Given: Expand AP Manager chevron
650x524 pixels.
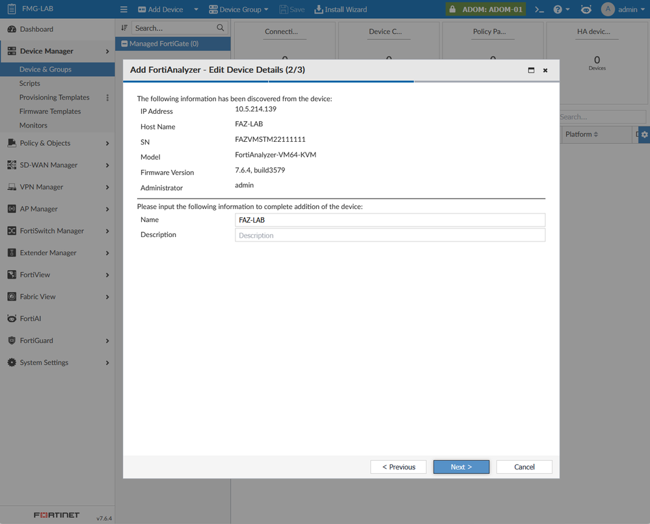Looking at the screenshot, I should click(x=107, y=210).
